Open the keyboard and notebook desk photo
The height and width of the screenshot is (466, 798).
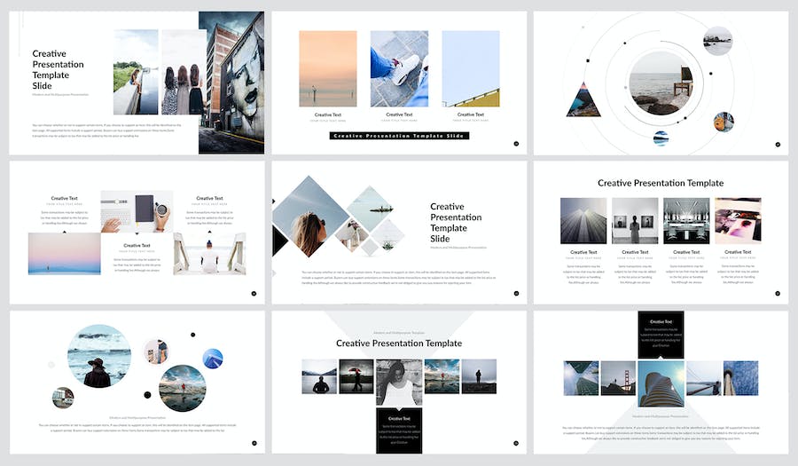point(137,211)
